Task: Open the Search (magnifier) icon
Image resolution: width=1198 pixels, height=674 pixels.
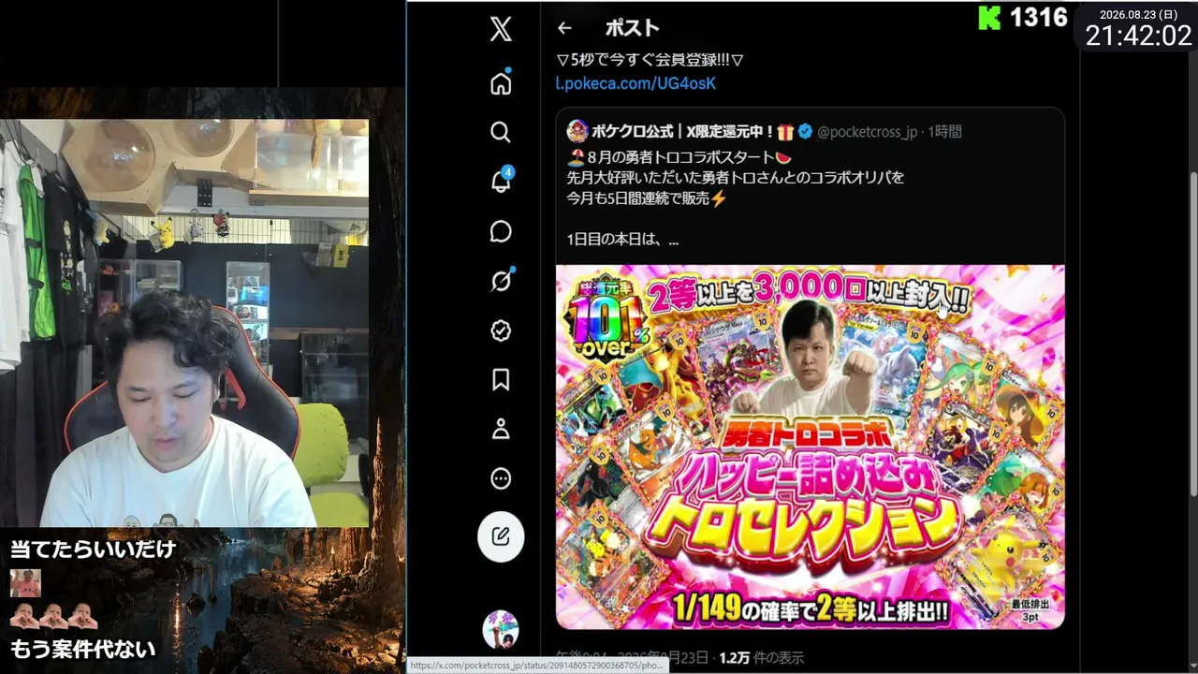Action: [501, 132]
